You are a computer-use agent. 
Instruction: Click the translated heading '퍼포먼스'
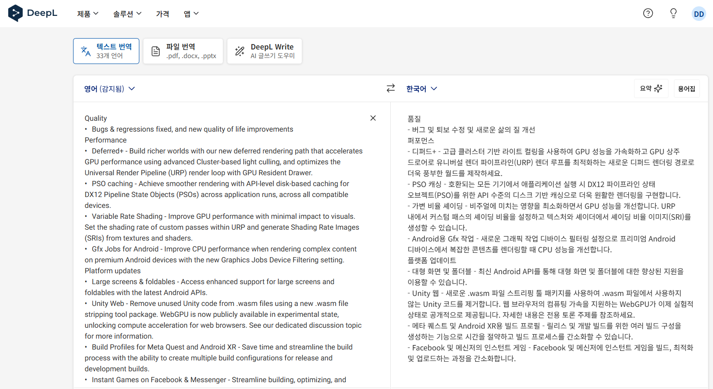(x=421, y=141)
